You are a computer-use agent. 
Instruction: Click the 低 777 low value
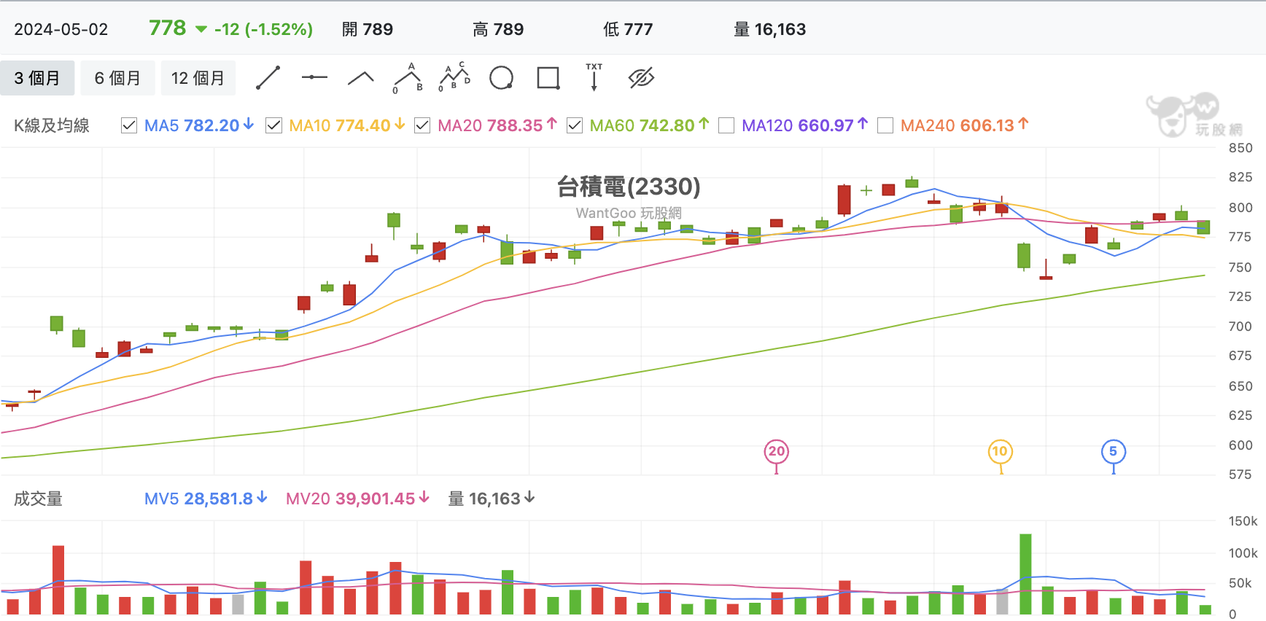[x=628, y=29]
